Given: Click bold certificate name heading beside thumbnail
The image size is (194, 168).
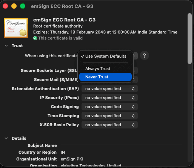Looking at the screenshot, I should click(64, 20).
